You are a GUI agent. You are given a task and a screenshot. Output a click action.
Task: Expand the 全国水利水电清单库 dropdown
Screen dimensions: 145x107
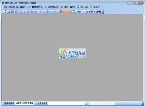click(x=35, y=104)
